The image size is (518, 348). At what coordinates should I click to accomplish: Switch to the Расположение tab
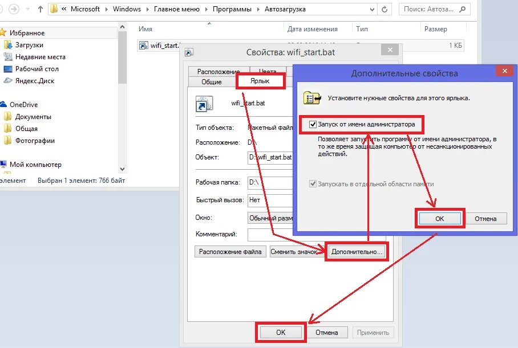pos(218,72)
